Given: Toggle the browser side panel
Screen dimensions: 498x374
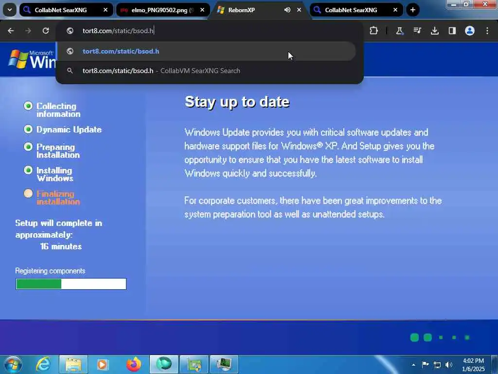Looking at the screenshot, I should click(x=452, y=31).
